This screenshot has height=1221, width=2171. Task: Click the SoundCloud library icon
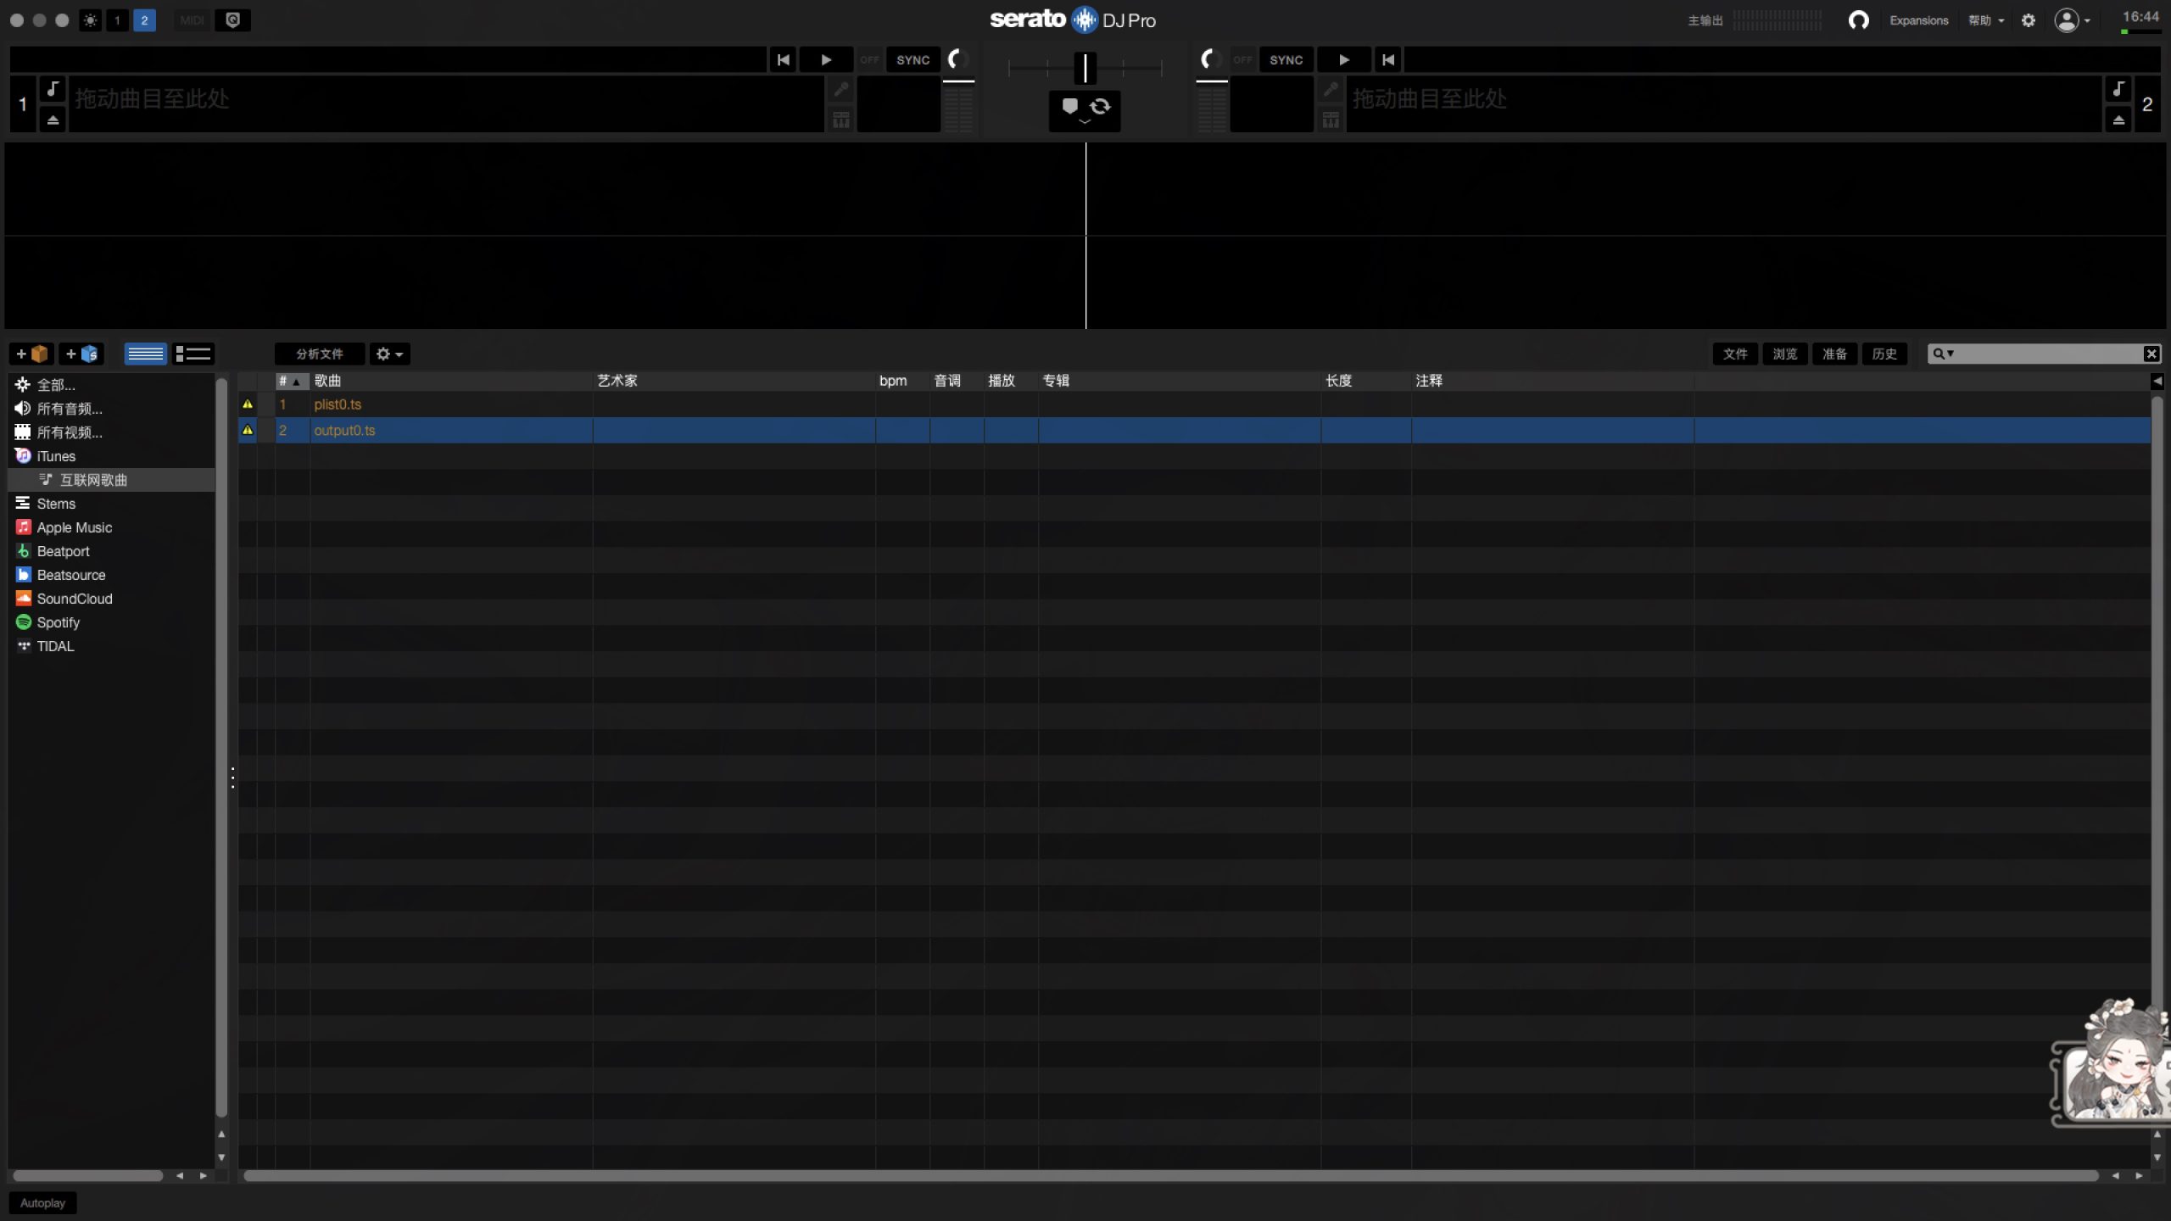point(24,599)
